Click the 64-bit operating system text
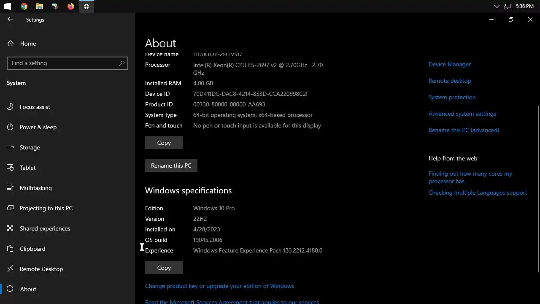 click(253, 115)
